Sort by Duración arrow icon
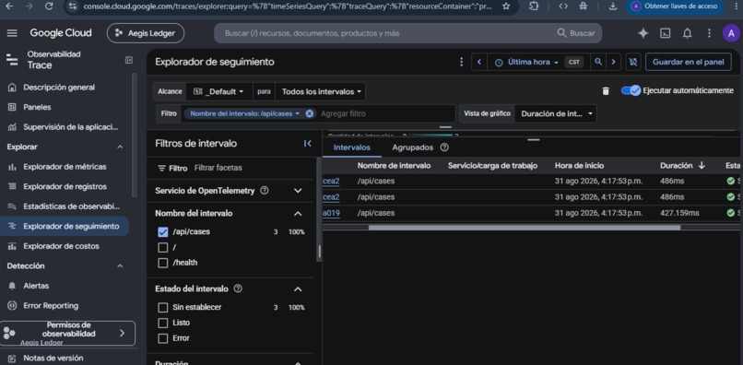Viewport: 743px width, 365px height. click(x=702, y=165)
